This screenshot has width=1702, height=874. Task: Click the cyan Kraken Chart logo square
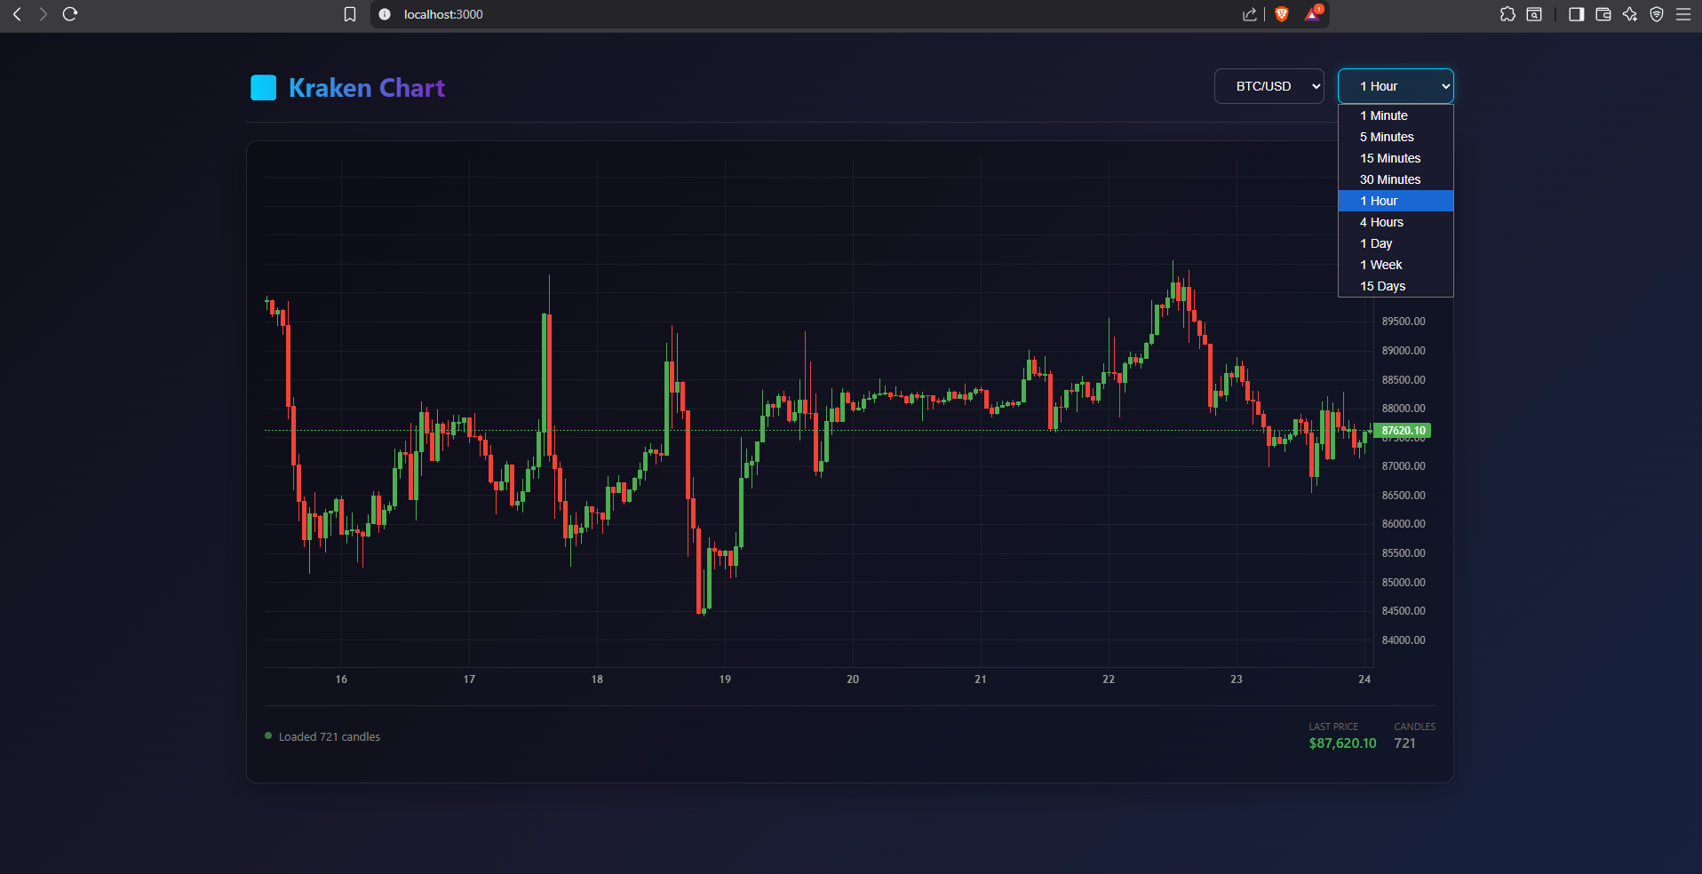[x=264, y=88]
